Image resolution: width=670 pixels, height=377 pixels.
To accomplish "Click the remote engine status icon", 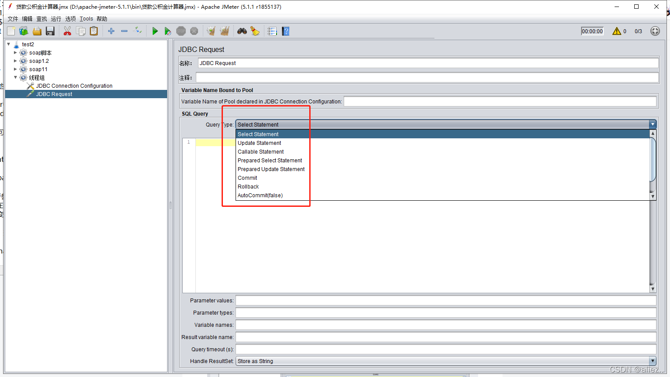I will click(x=655, y=31).
